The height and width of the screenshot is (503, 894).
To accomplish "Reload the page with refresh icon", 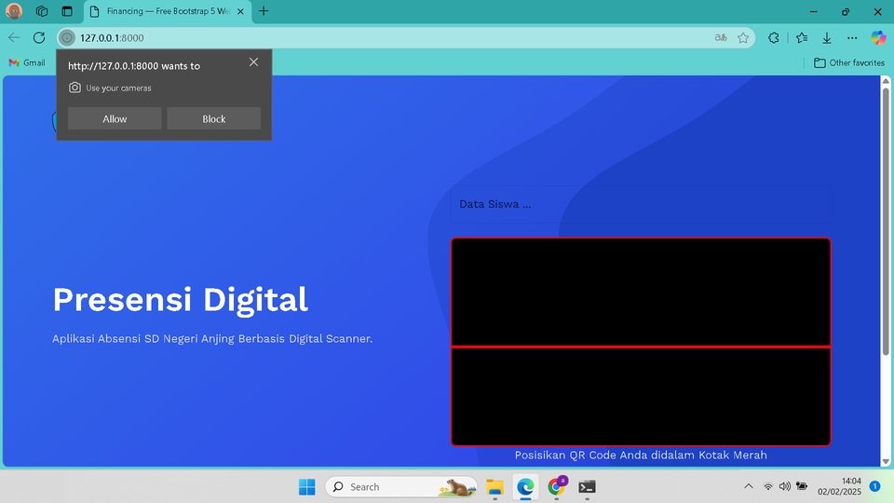I will (39, 37).
